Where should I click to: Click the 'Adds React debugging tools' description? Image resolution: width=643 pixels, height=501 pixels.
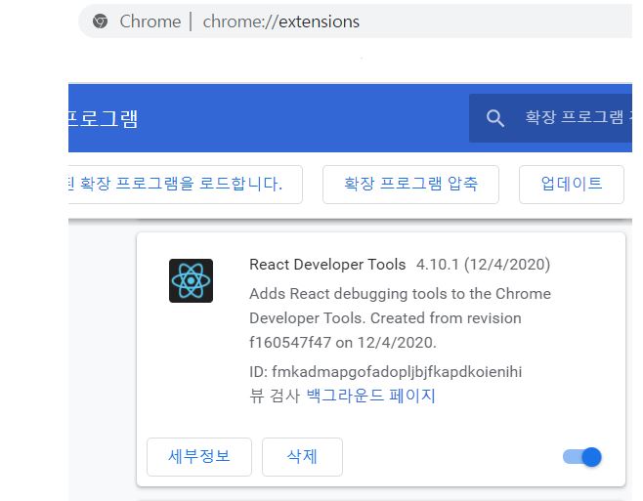[400, 317]
